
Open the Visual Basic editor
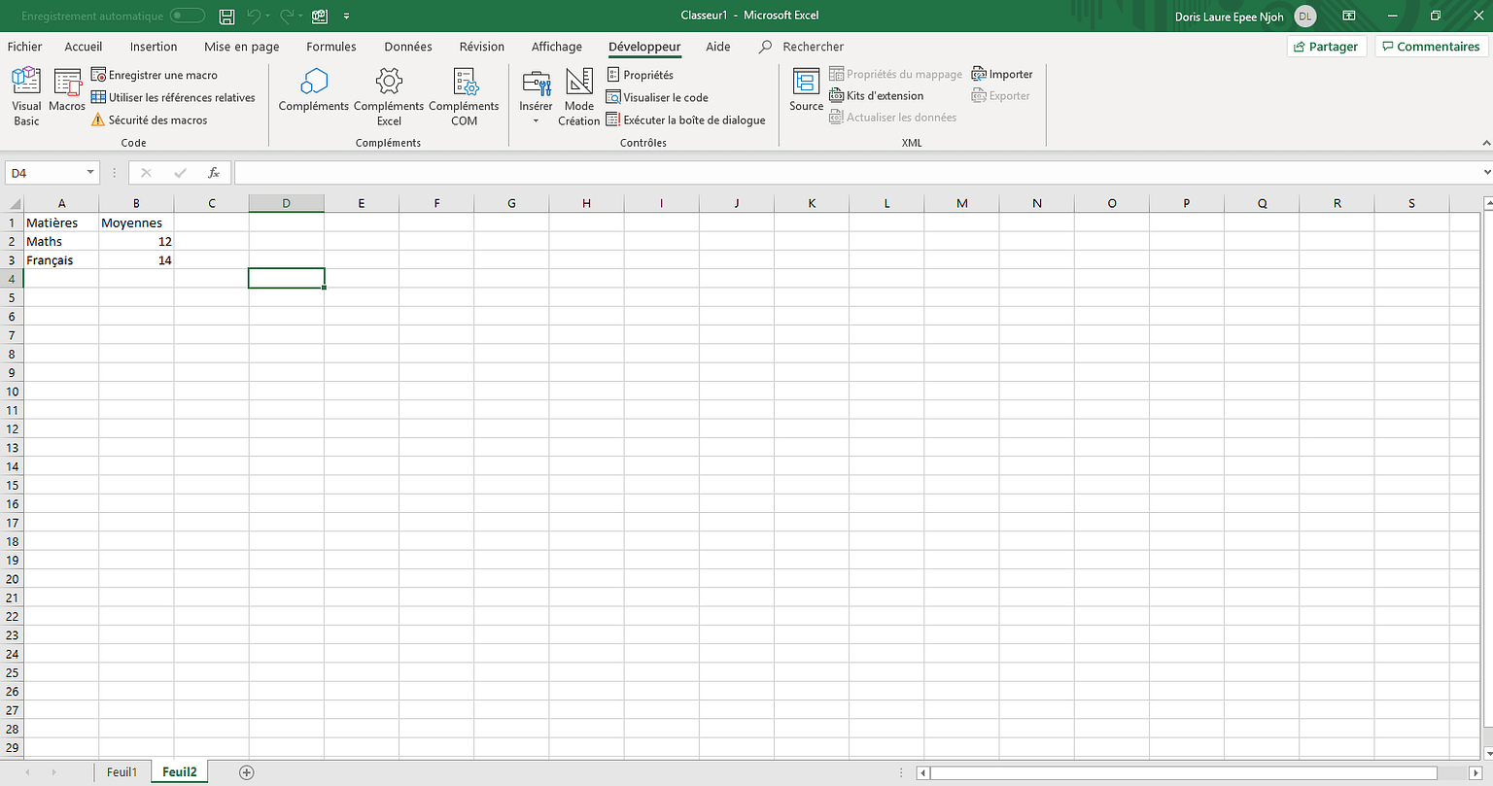[26, 96]
